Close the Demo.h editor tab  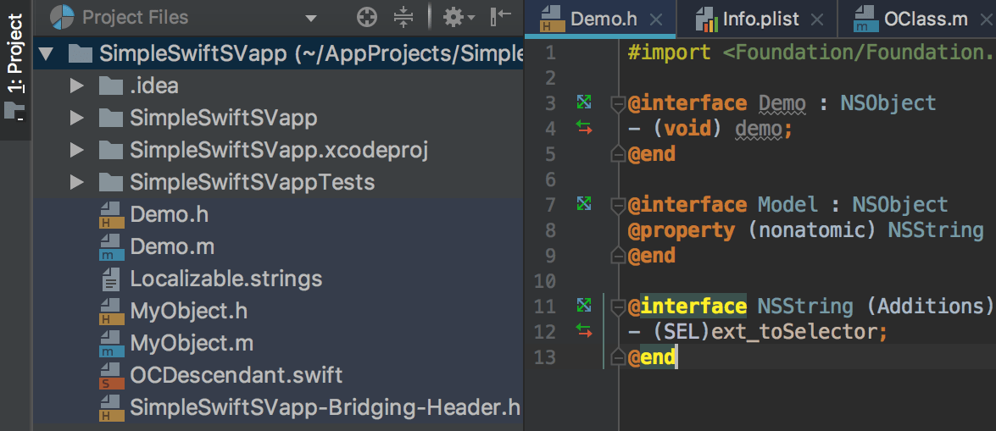pyautogui.click(x=656, y=19)
